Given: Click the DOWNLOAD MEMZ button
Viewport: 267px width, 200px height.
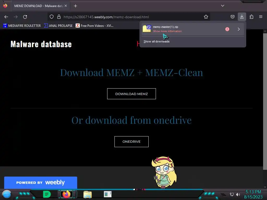Looking at the screenshot, I should 131,94.
